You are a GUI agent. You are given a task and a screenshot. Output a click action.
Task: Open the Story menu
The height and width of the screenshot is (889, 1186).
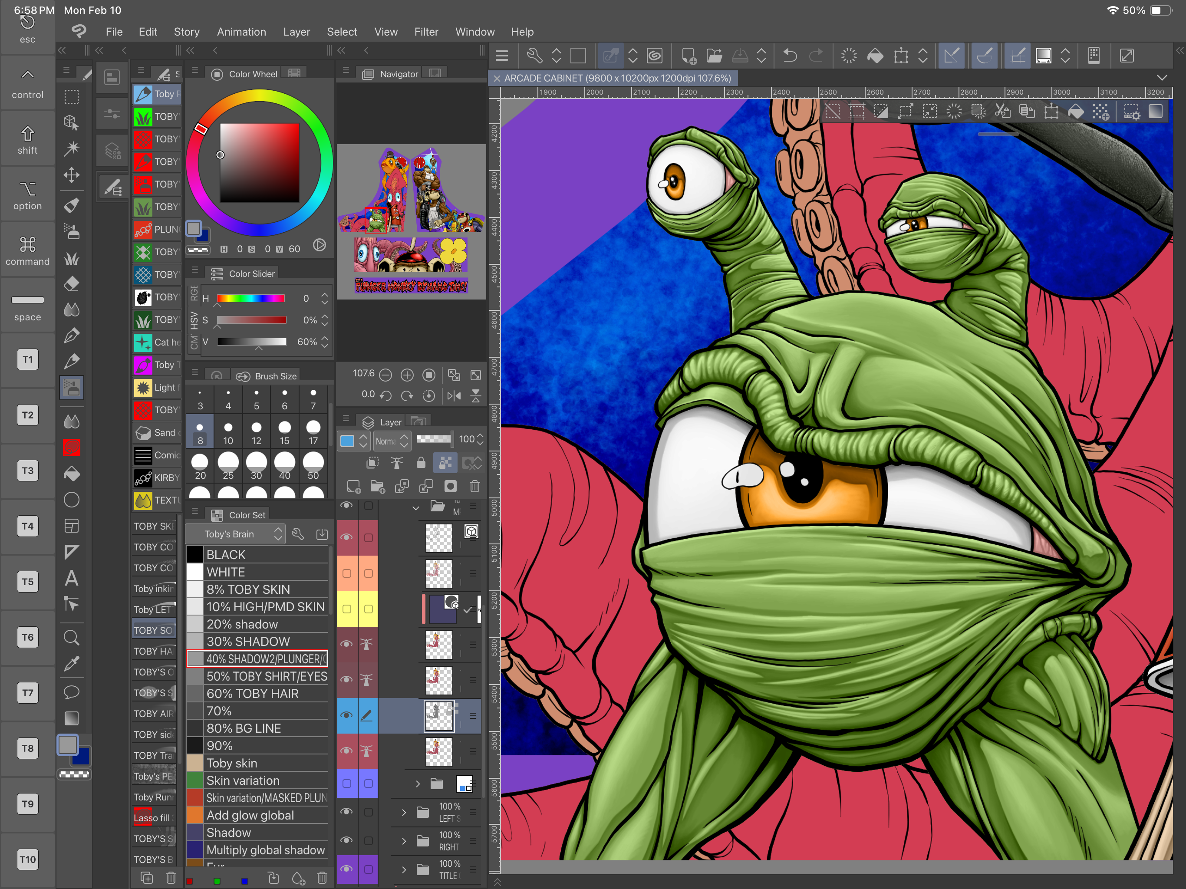pyautogui.click(x=187, y=32)
